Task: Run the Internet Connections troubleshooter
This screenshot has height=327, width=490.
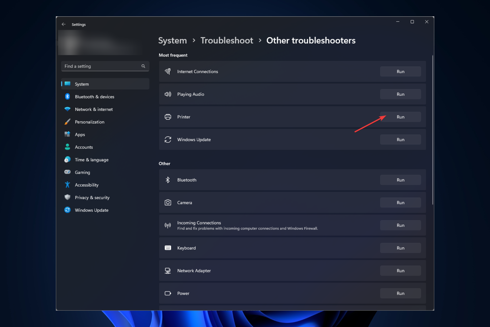Action: (400, 71)
